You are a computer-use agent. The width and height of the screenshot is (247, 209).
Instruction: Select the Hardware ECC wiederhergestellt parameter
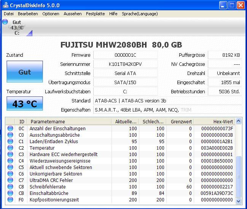(x=64, y=154)
